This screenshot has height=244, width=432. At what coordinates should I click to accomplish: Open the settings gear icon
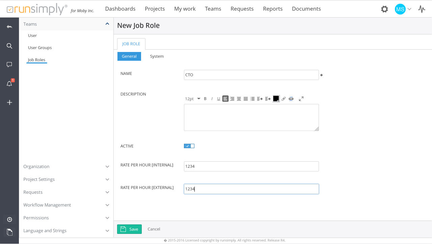(384, 9)
